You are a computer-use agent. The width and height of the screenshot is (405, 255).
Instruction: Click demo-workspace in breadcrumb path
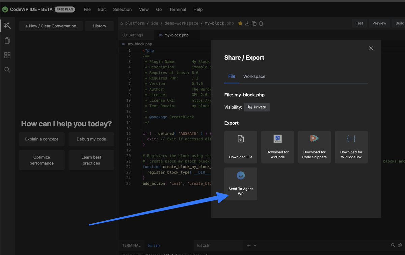click(182, 23)
